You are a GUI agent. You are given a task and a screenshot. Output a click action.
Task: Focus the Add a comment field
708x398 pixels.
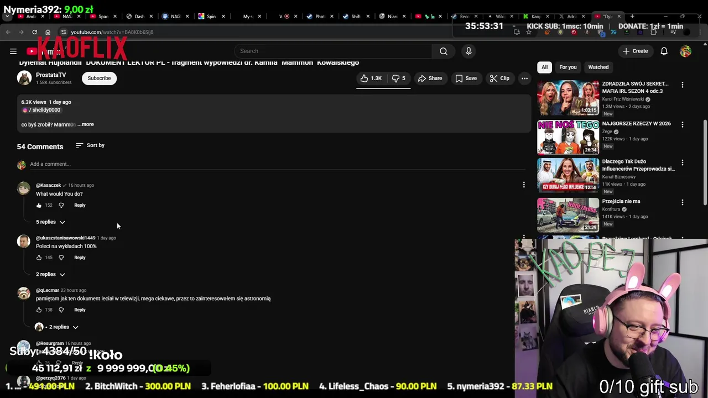[277, 164]
